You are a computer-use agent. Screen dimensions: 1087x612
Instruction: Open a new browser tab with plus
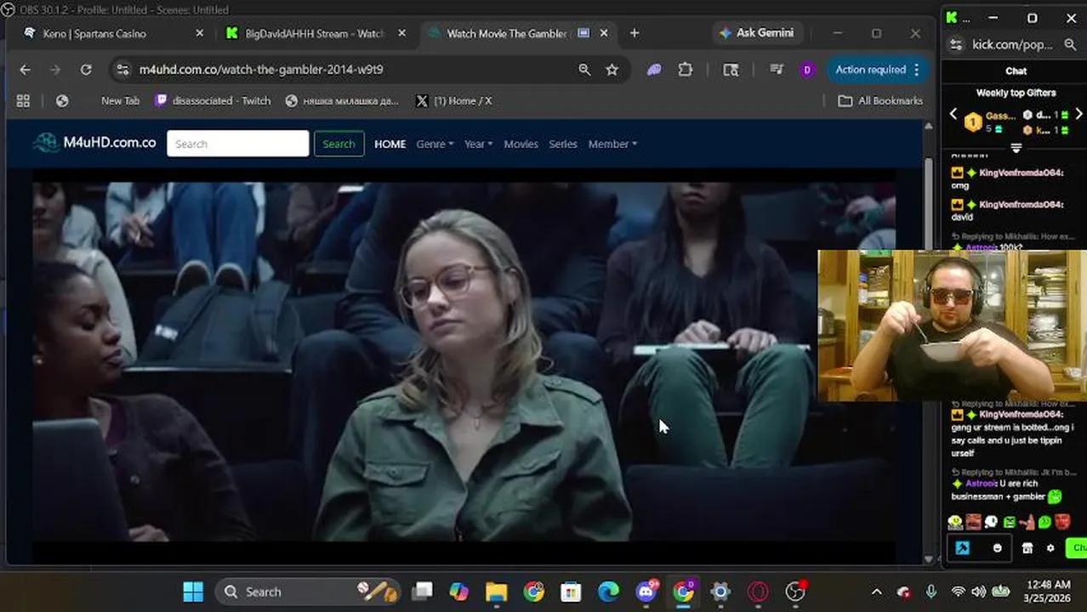[634, 33]
